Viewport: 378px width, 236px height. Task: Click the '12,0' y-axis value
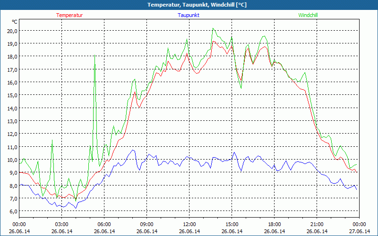pos(12,134)
